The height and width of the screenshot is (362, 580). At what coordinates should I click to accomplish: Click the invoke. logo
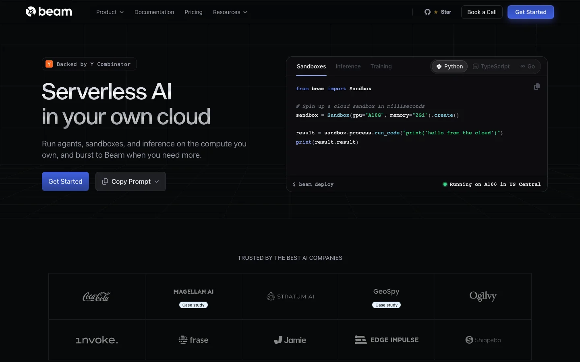pos(97,340)
